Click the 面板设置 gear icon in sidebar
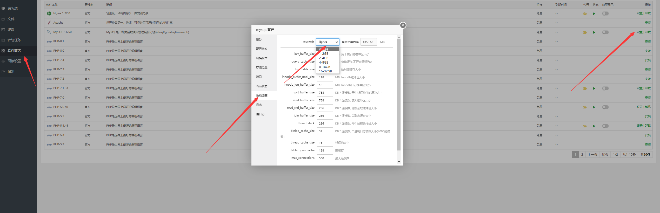The image size is (660, 213). coord(3,61)
